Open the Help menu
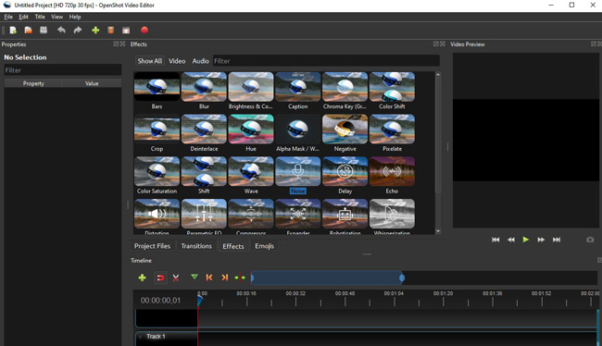The height and width of the screenshot is (346, 602). (x=75, y=17)
